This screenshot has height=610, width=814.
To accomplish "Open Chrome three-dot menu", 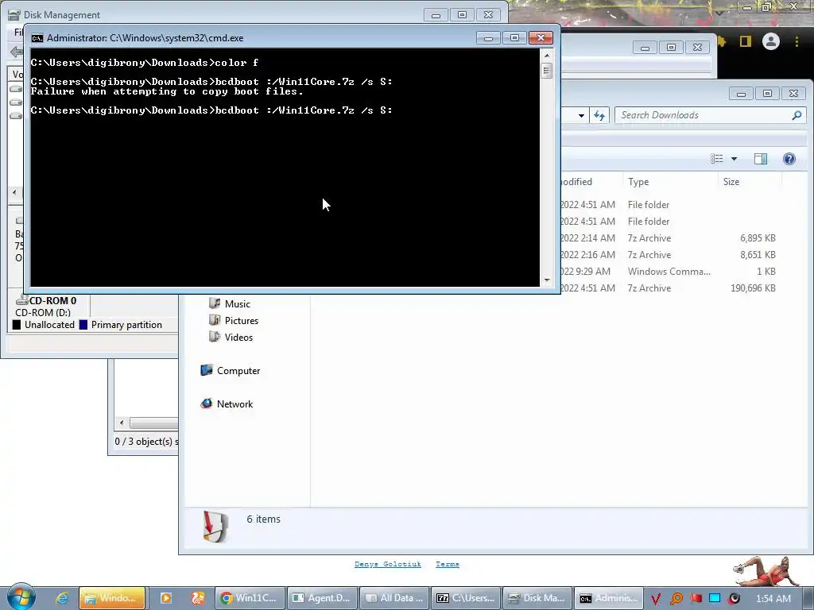I will click(x=797, y=41).
